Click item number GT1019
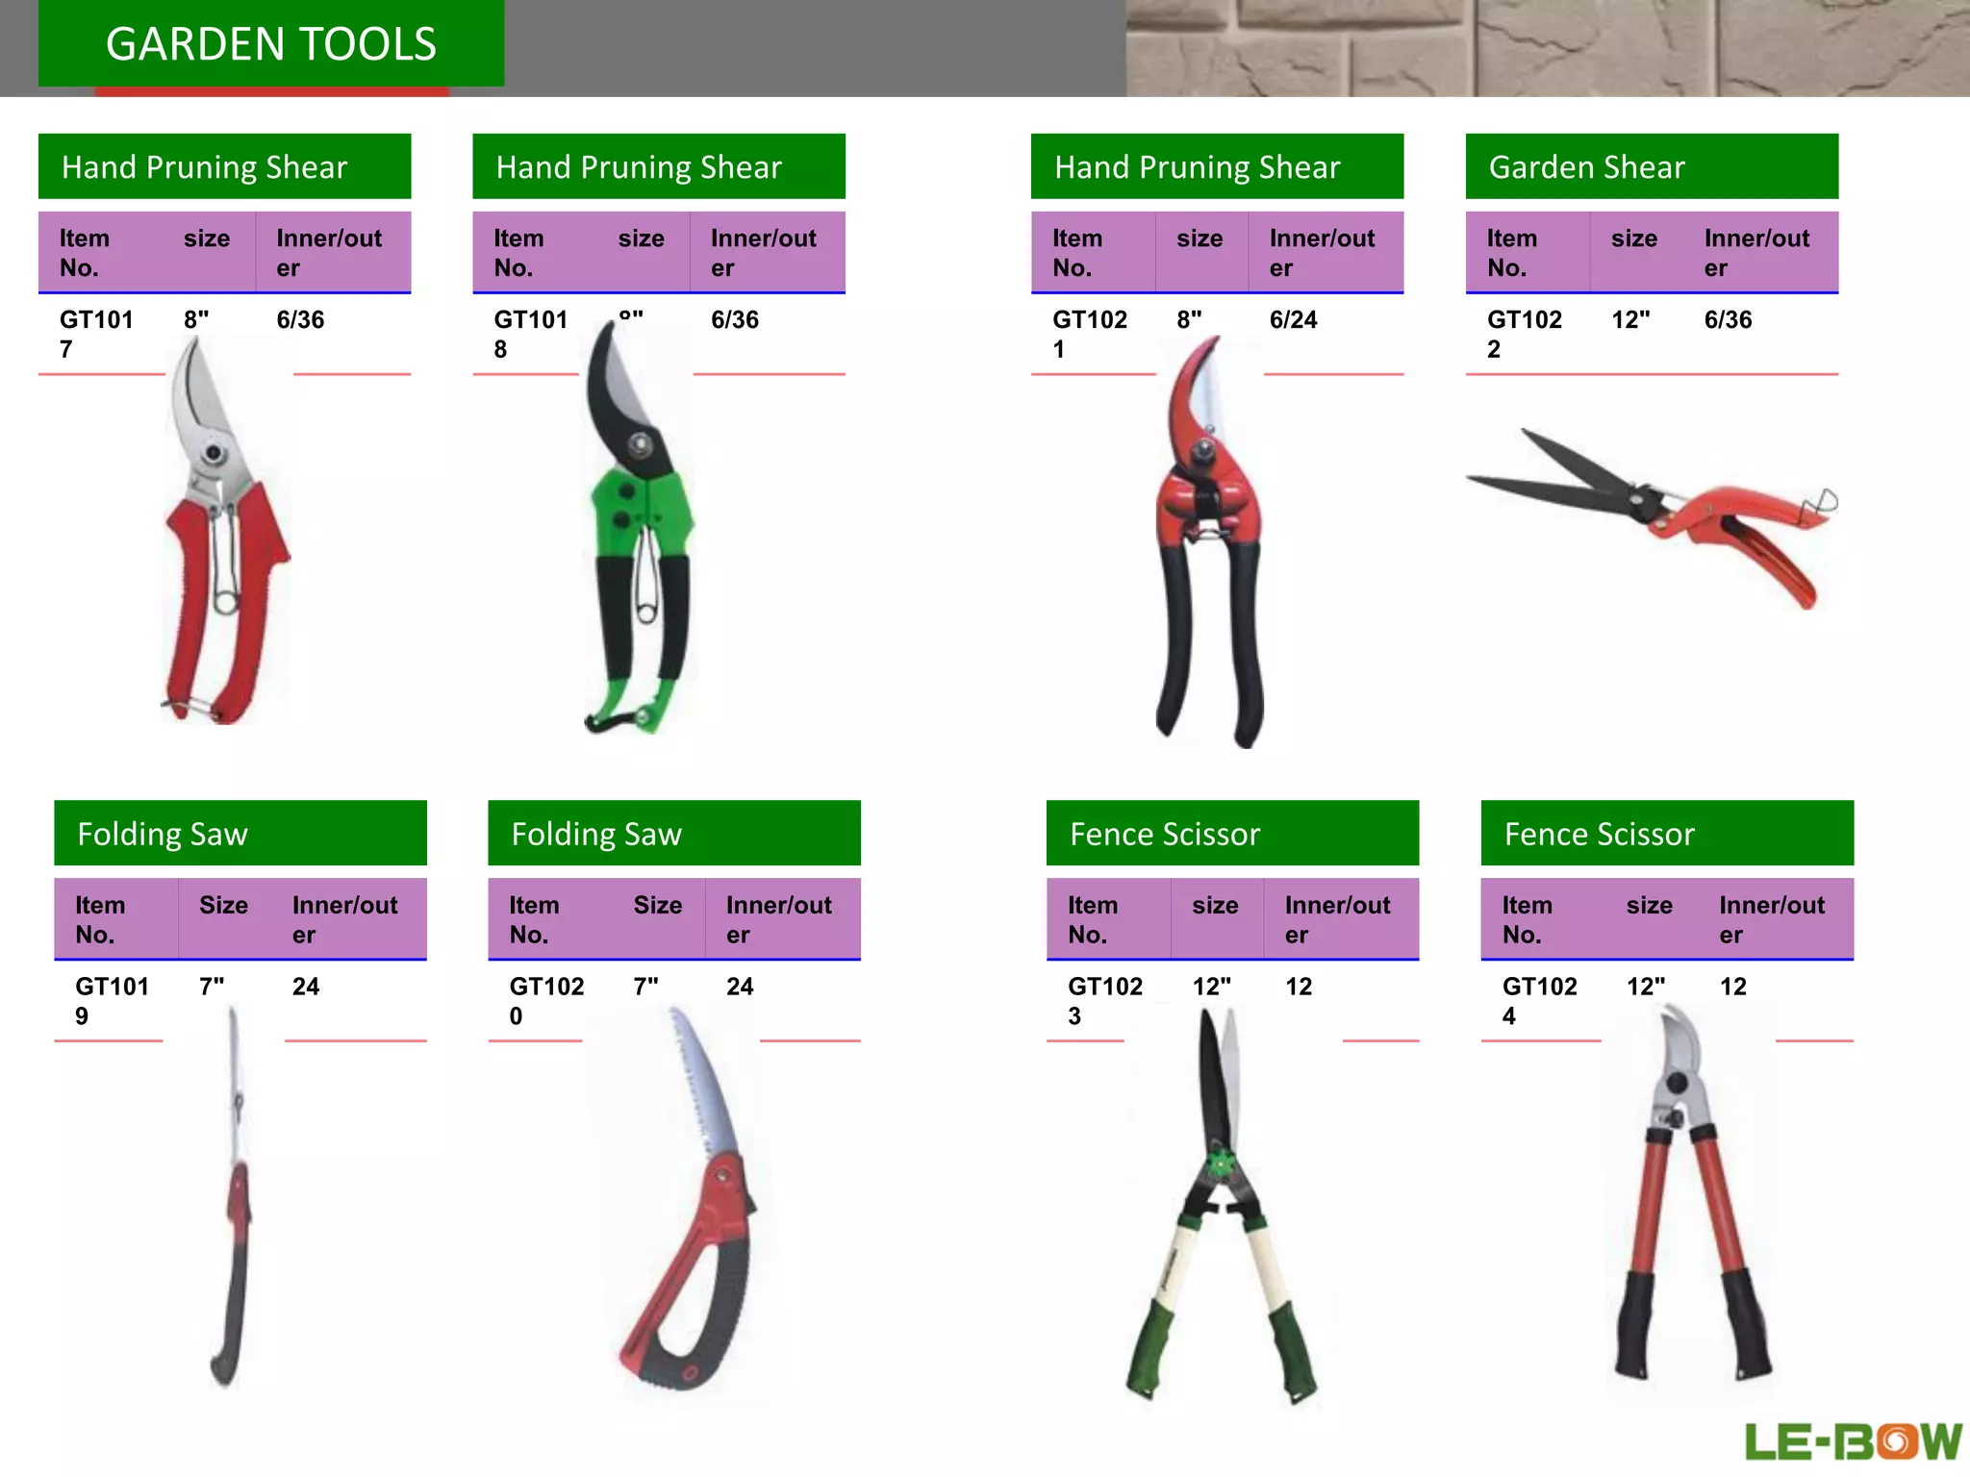The width and height of the screenshot is (1970, 1477). pyautogui.click(x=112, y=1000)
